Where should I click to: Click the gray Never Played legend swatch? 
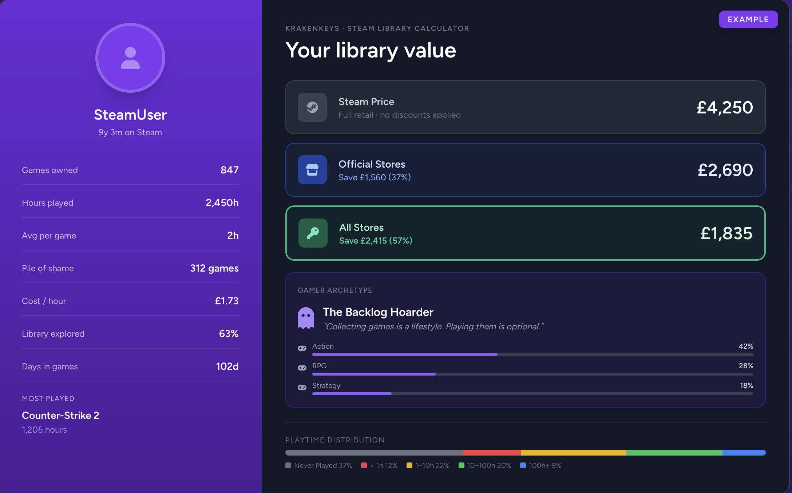point(288,465)
